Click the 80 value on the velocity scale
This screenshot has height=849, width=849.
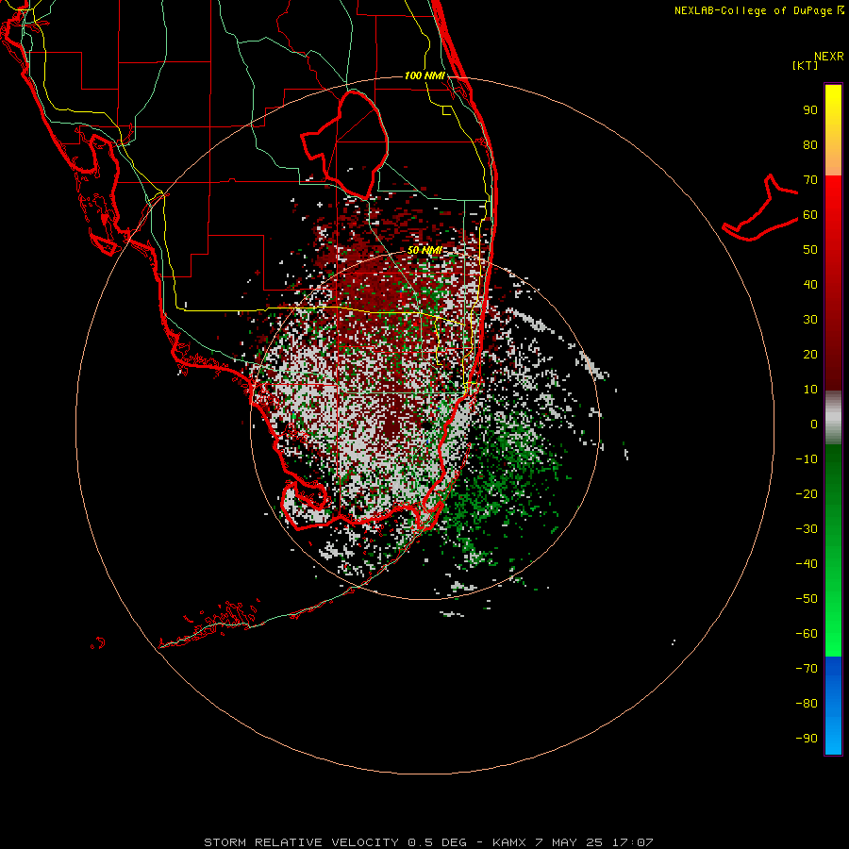(x=810, y=145)
